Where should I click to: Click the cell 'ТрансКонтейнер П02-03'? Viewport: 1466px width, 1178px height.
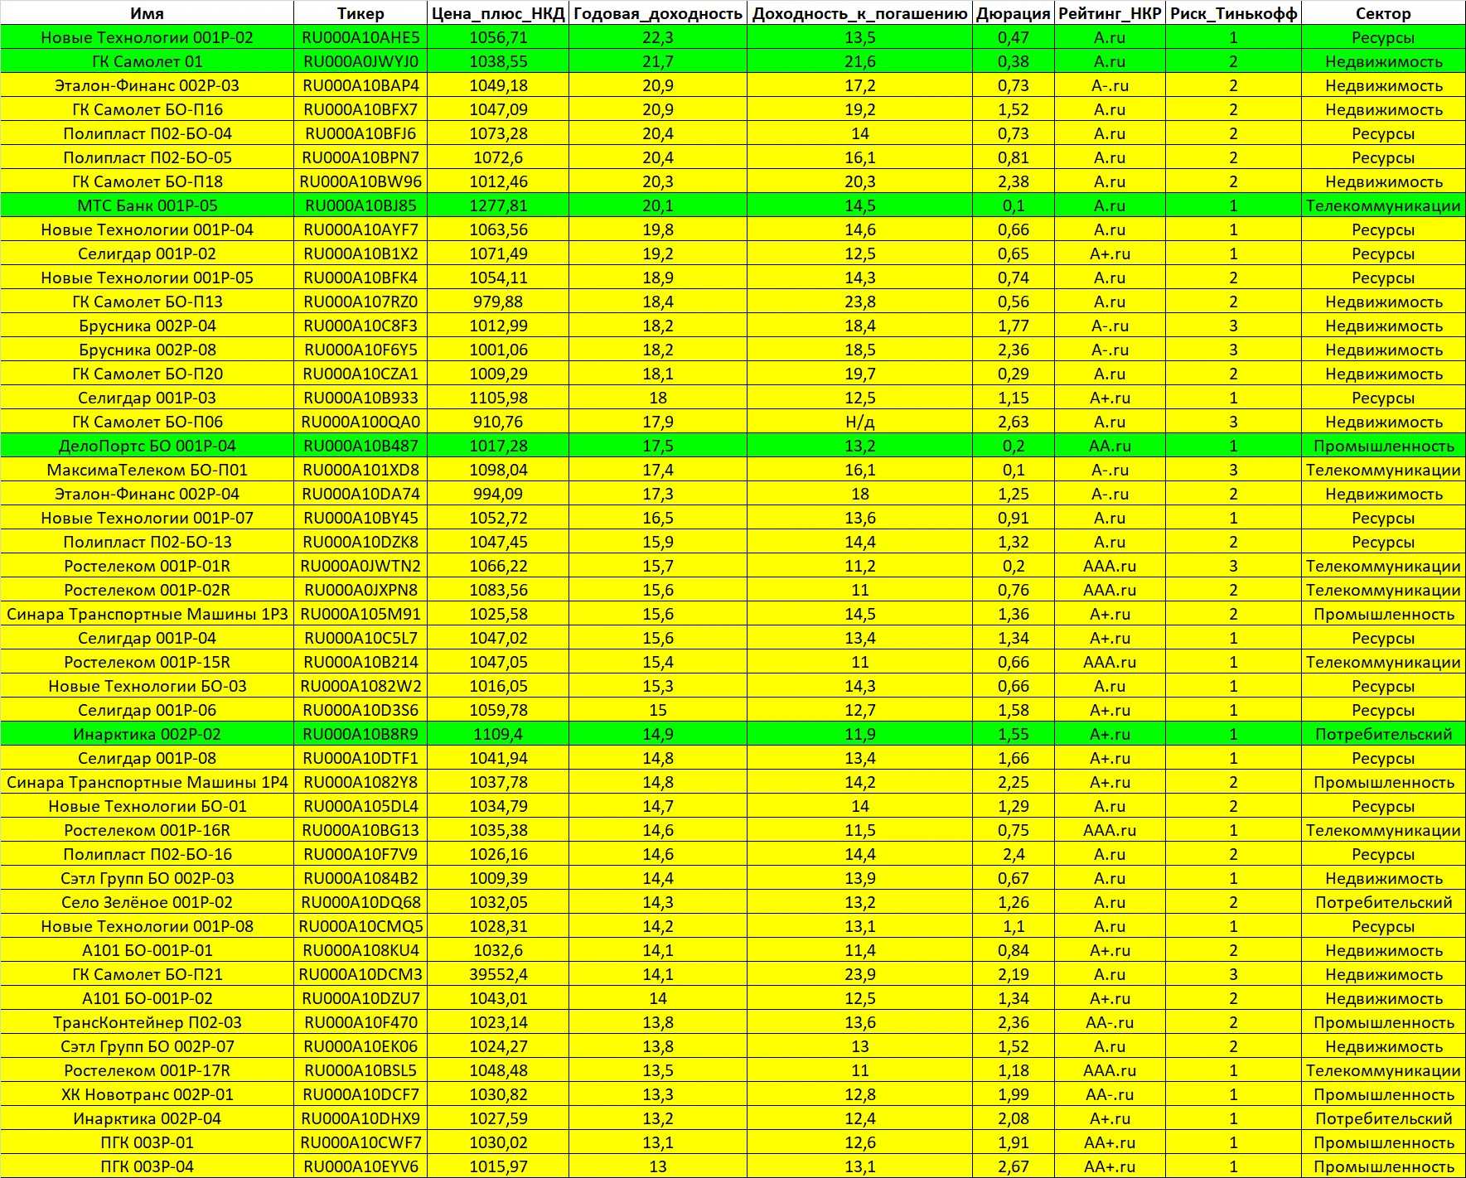pyautogui.click(x=148, y=1022)
